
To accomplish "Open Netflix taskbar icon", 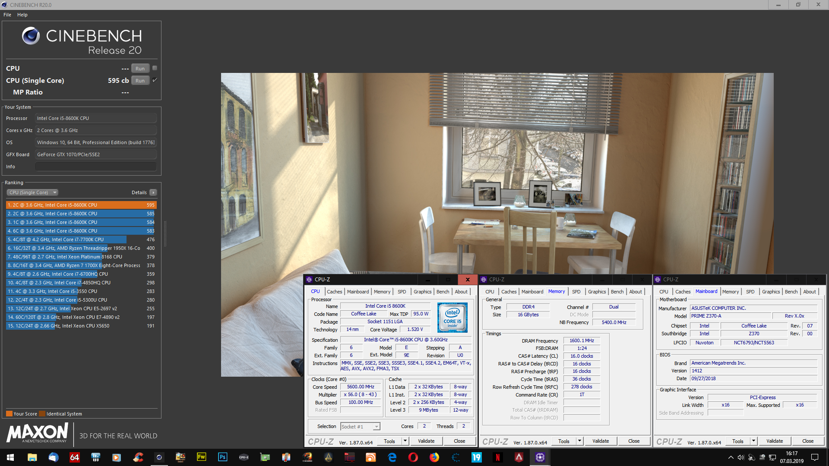I will tap(497, 457).
